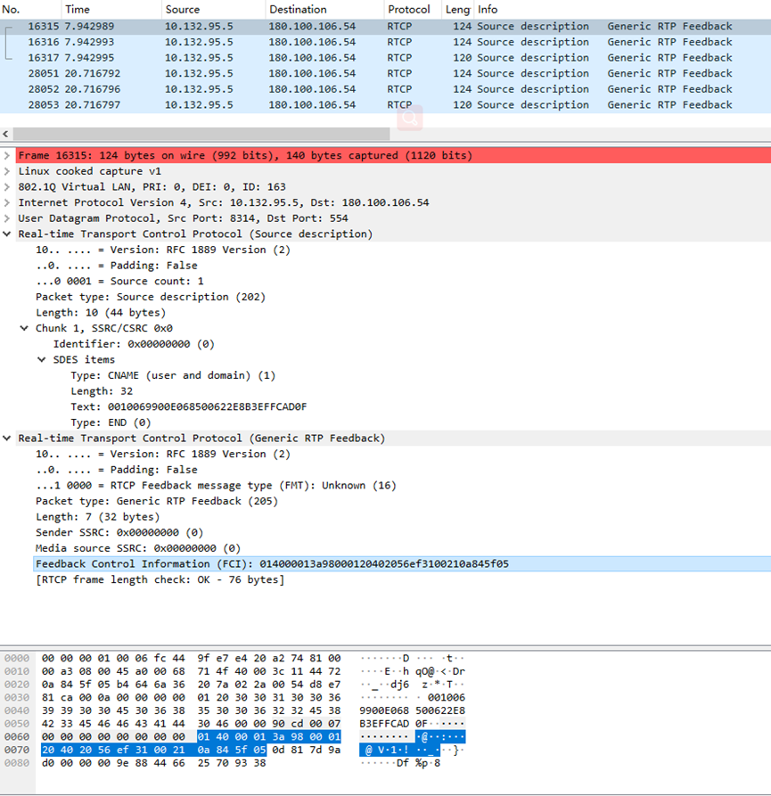Viewport: 771px width, 796px height.
Task: Collapse the SDES items node
Action: pos(42,360)
